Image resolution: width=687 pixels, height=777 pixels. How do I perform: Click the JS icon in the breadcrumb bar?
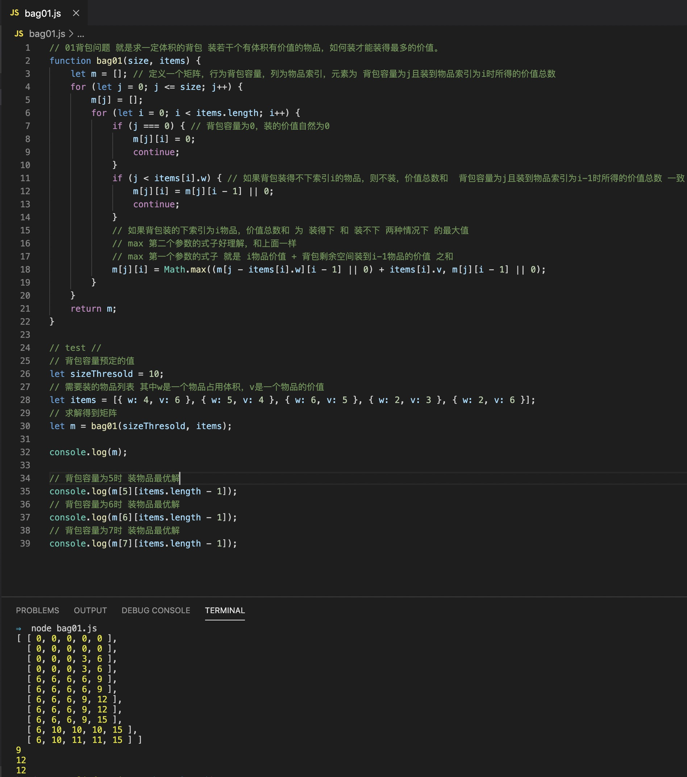(19, 34)
